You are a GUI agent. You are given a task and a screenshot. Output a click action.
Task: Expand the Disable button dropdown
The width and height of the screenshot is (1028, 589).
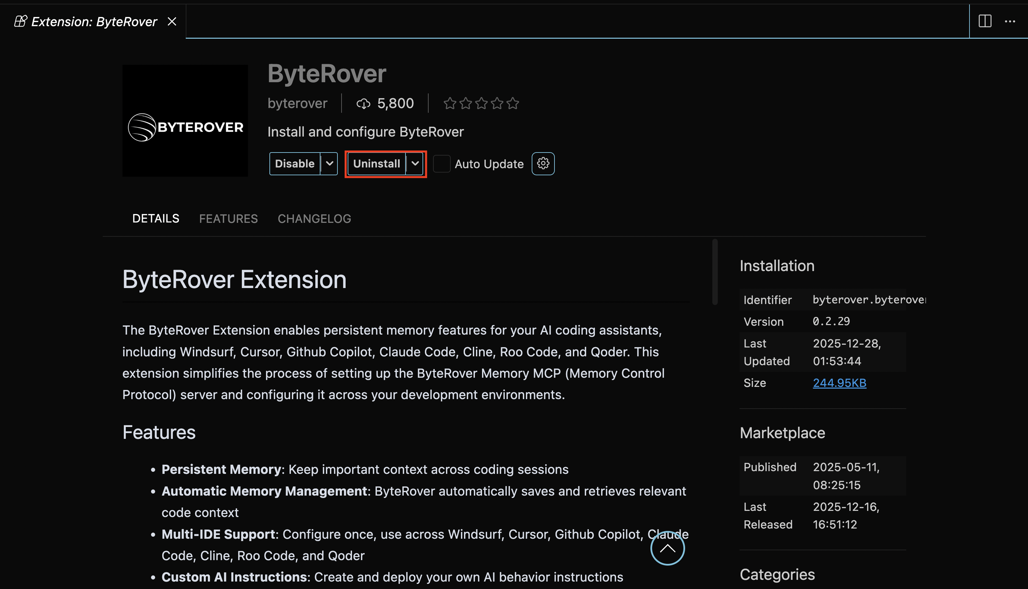point(329,163)
